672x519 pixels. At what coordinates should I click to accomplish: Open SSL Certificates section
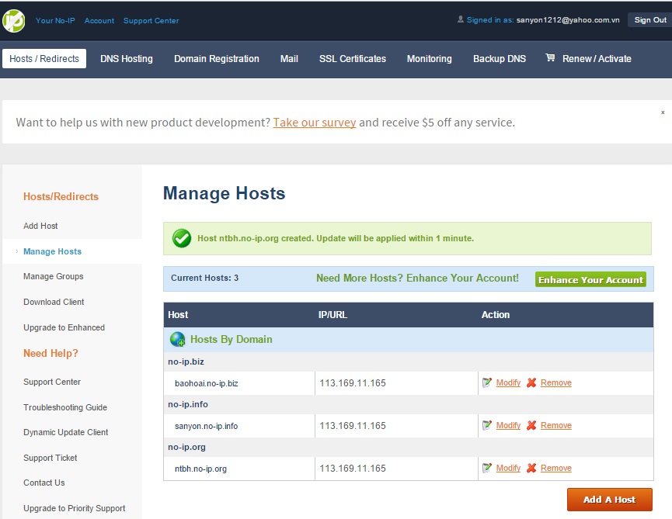click(x=352, y=59)
